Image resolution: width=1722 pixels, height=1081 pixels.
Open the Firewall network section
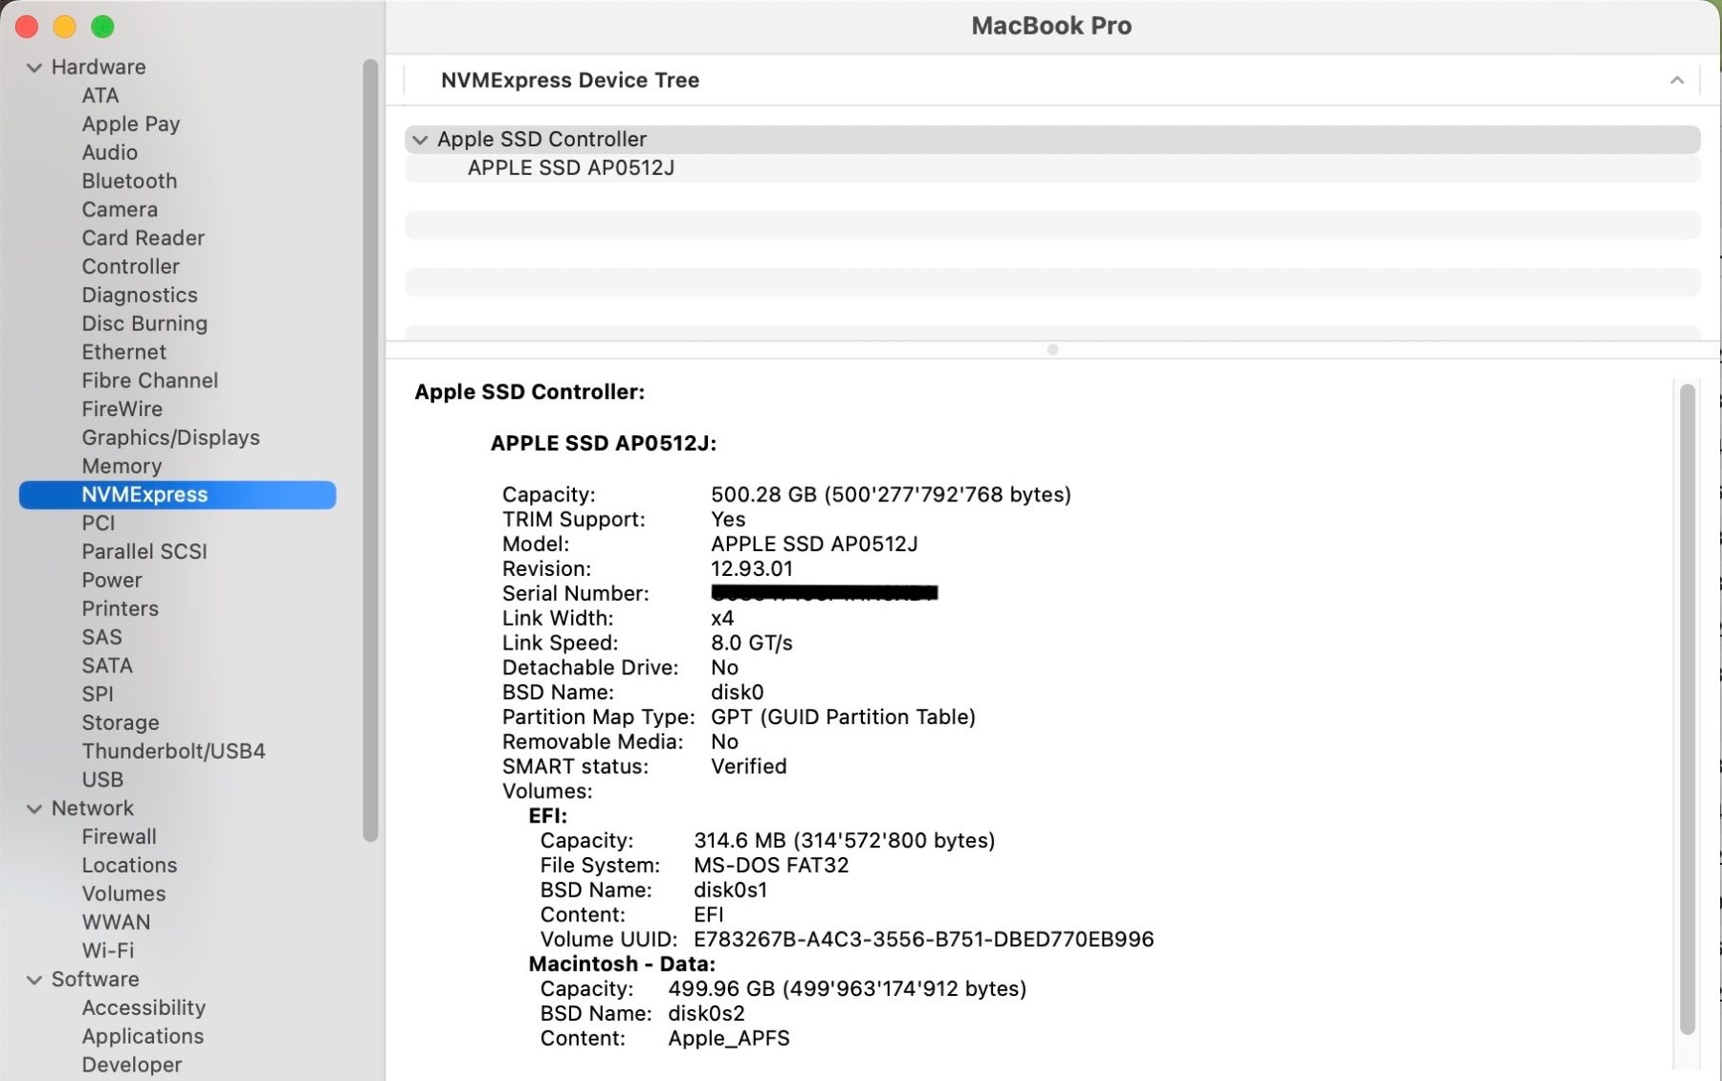pos(120,837)
